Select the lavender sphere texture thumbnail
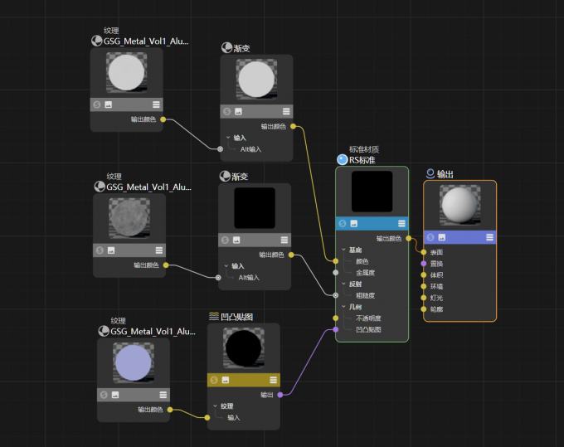This screenshot has height=447, width=564. point(134,363)
